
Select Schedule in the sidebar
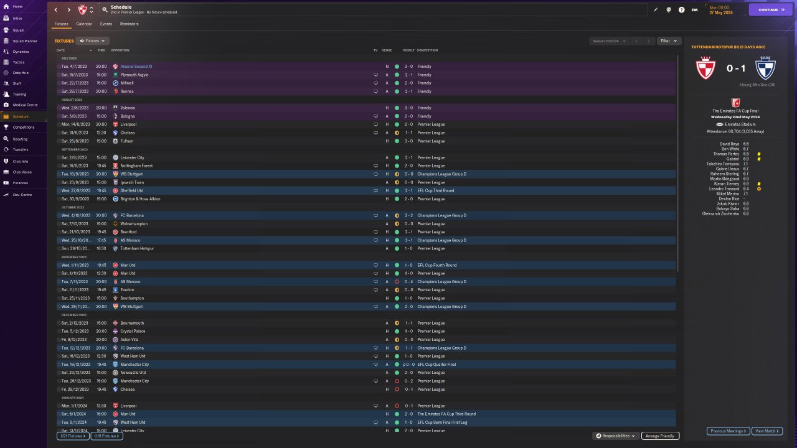(x=24, y=116)
